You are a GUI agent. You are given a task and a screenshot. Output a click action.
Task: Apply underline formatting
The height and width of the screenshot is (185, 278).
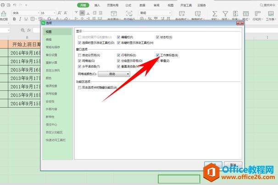tap(26, 19)
